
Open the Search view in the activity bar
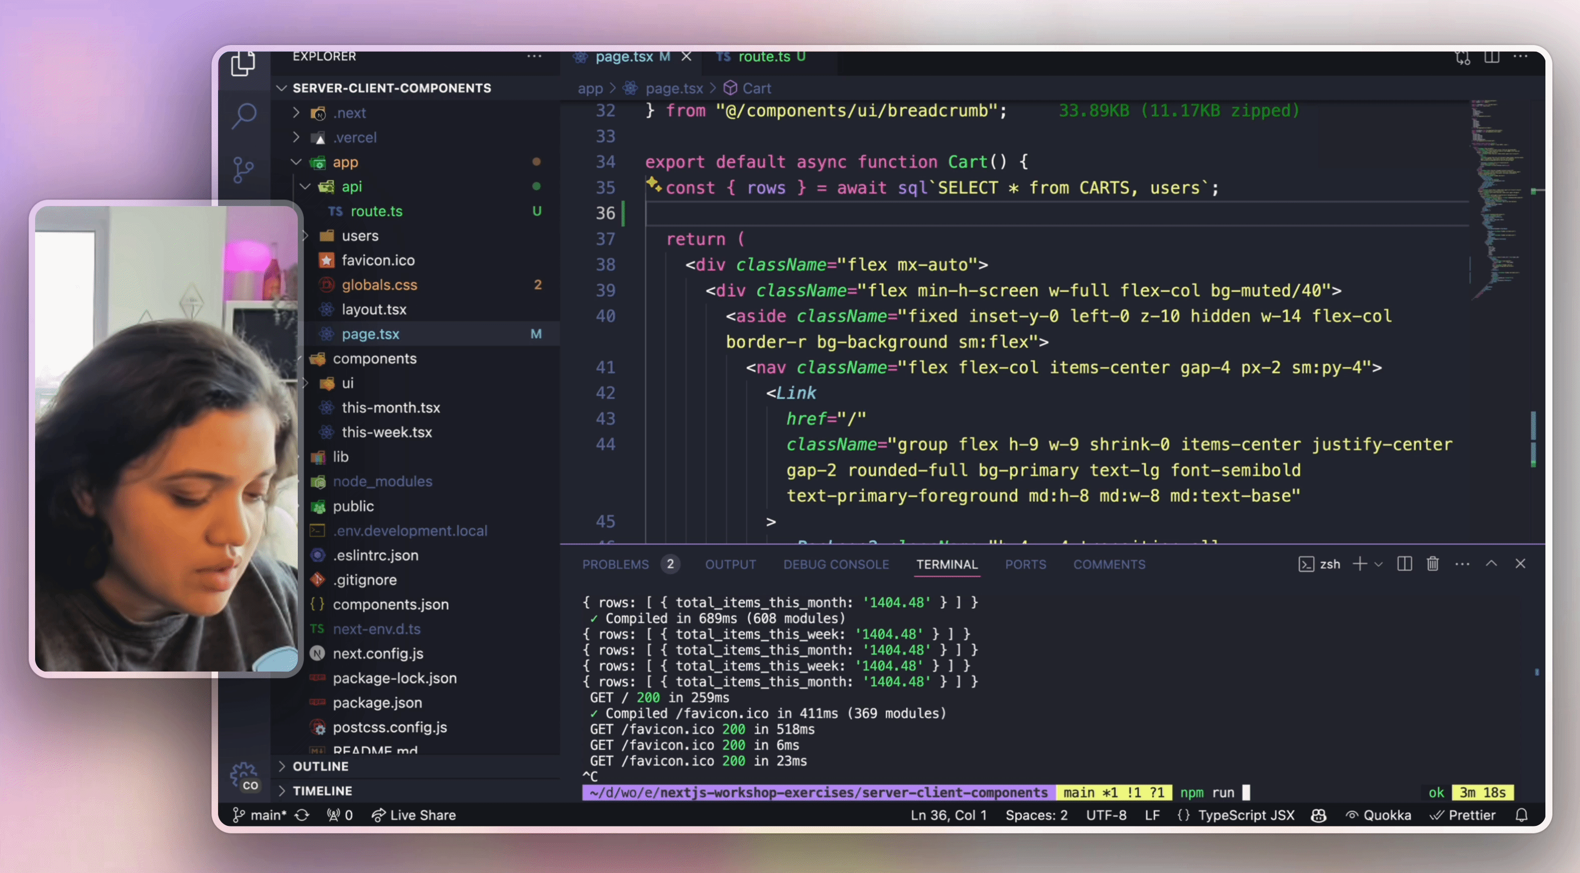244,115
